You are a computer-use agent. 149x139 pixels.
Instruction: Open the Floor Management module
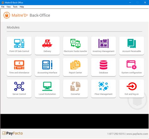(x=103, y=89)
